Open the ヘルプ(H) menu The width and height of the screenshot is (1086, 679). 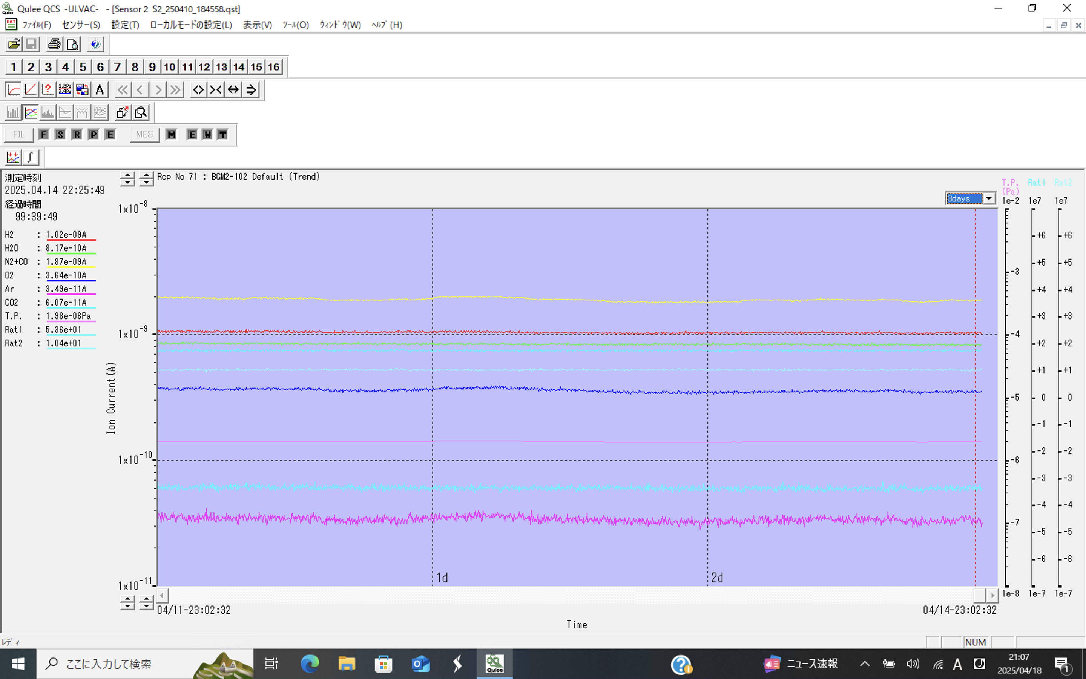(x=387, y=25)
